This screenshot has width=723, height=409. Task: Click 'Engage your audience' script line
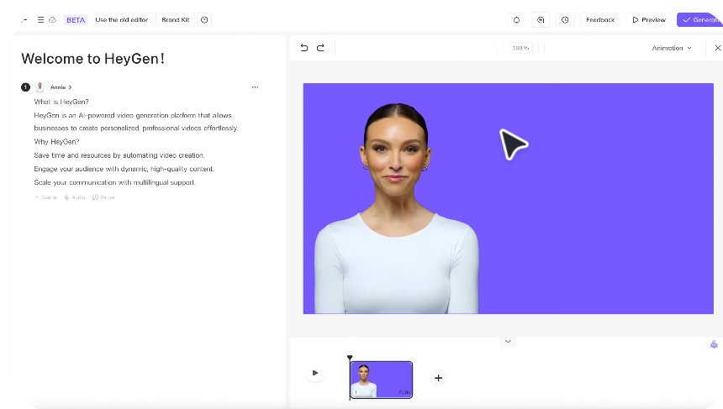[x=124, y=169]
